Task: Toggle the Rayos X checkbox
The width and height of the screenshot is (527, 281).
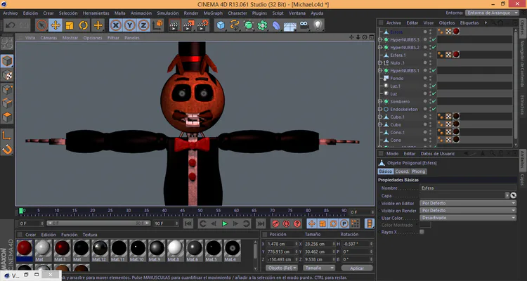Action: tap(422, 232)
